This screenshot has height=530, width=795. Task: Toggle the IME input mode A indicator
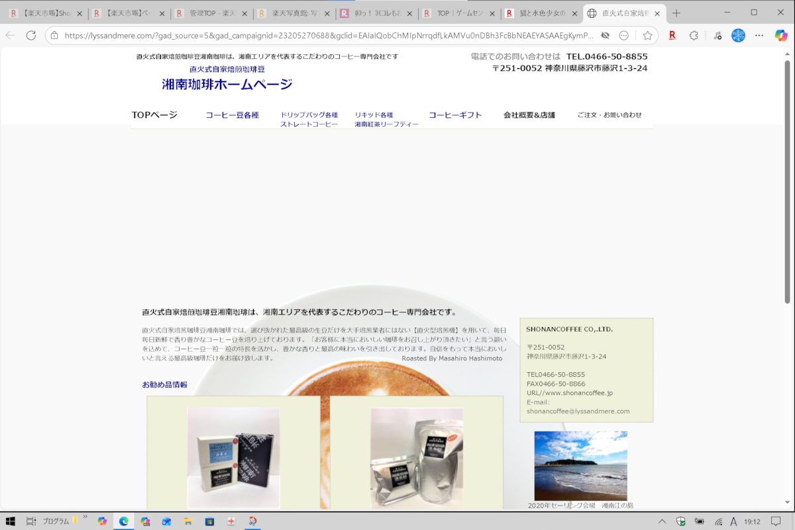click(x=733, y=521)
